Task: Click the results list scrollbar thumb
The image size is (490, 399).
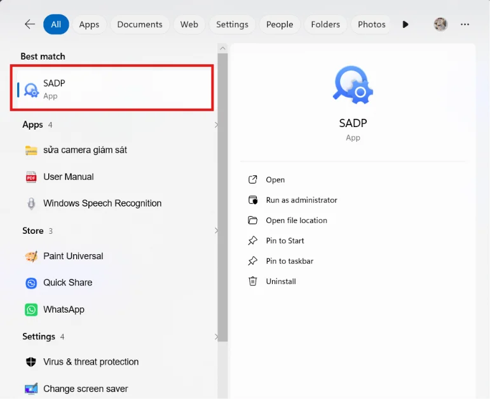Action: (222, 198)
